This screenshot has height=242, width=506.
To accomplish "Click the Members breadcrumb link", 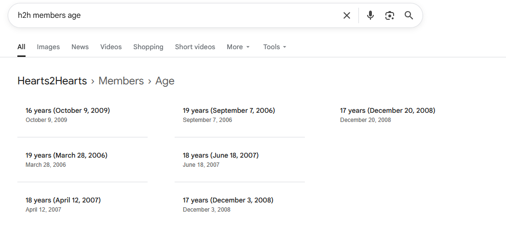I will click(x=121, y=81).
